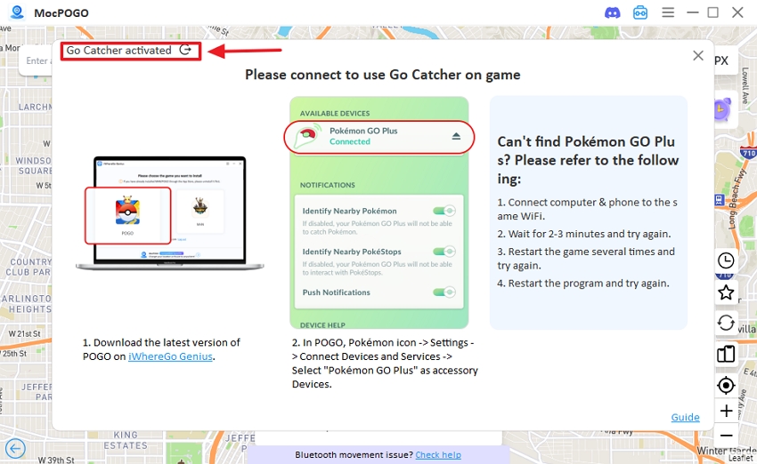Open the favorites star icon

(726, 292)
